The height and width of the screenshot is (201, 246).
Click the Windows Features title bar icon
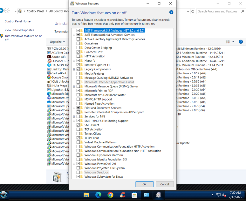(x=72, y=4)
